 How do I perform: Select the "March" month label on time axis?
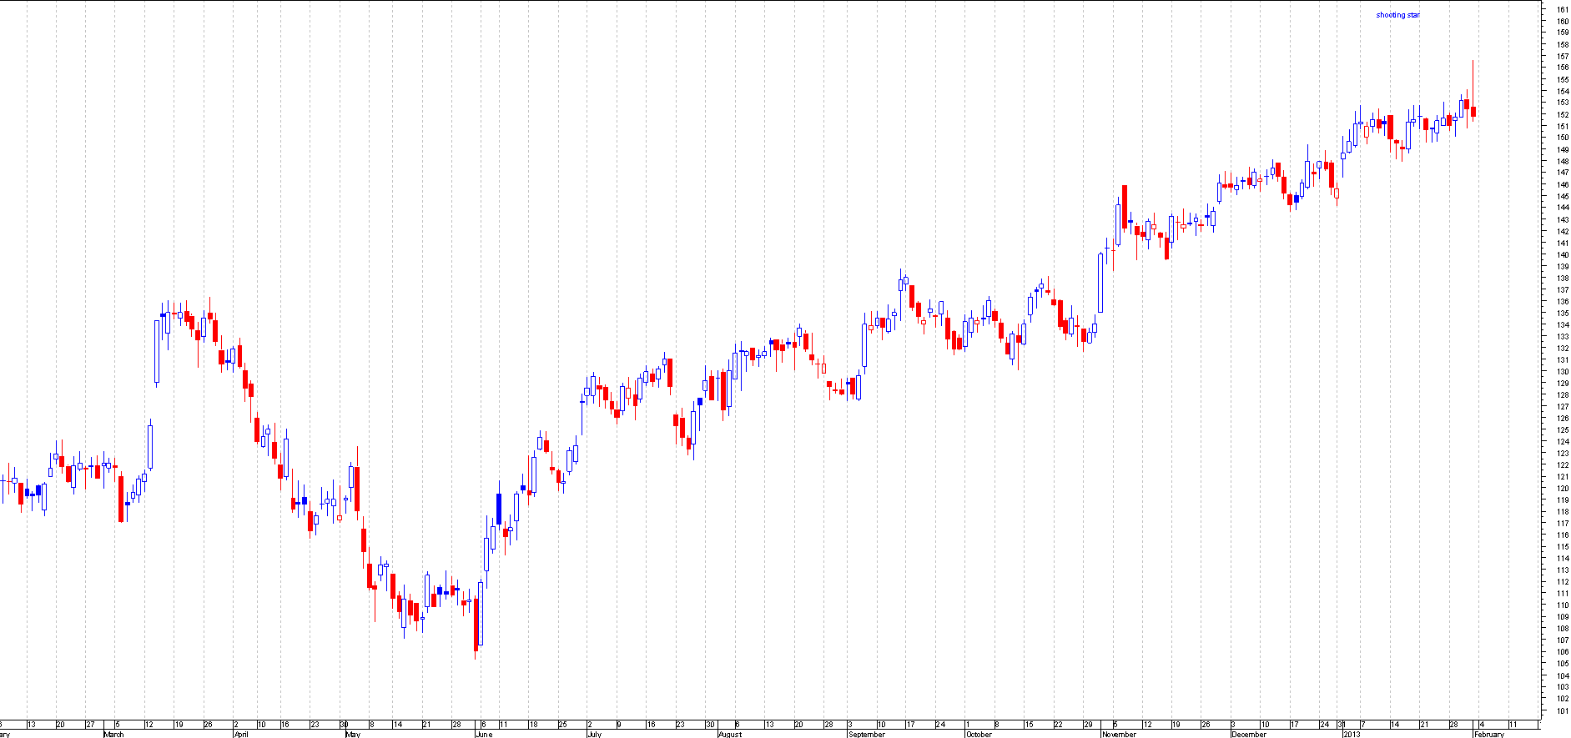tap(113, 734)
